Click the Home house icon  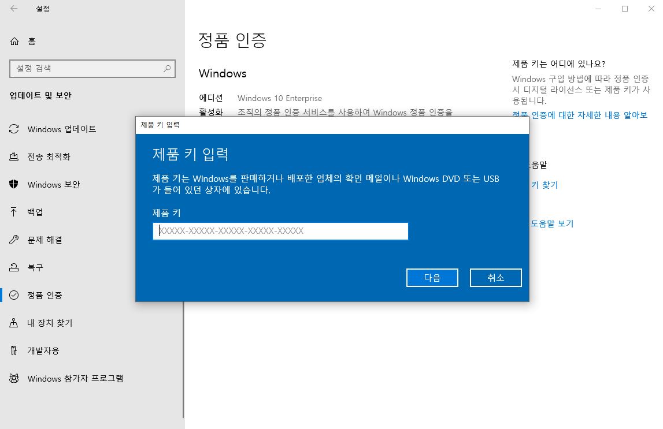tap(14, 41)
